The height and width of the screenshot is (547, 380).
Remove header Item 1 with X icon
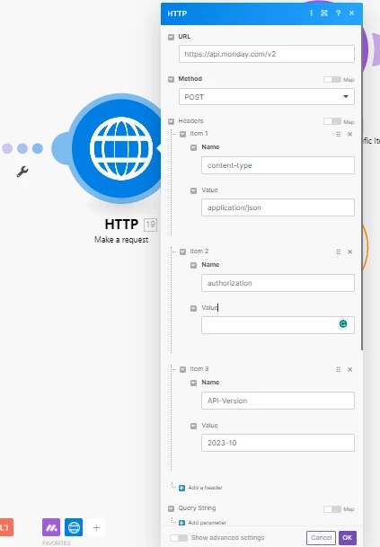click(350, 135)
